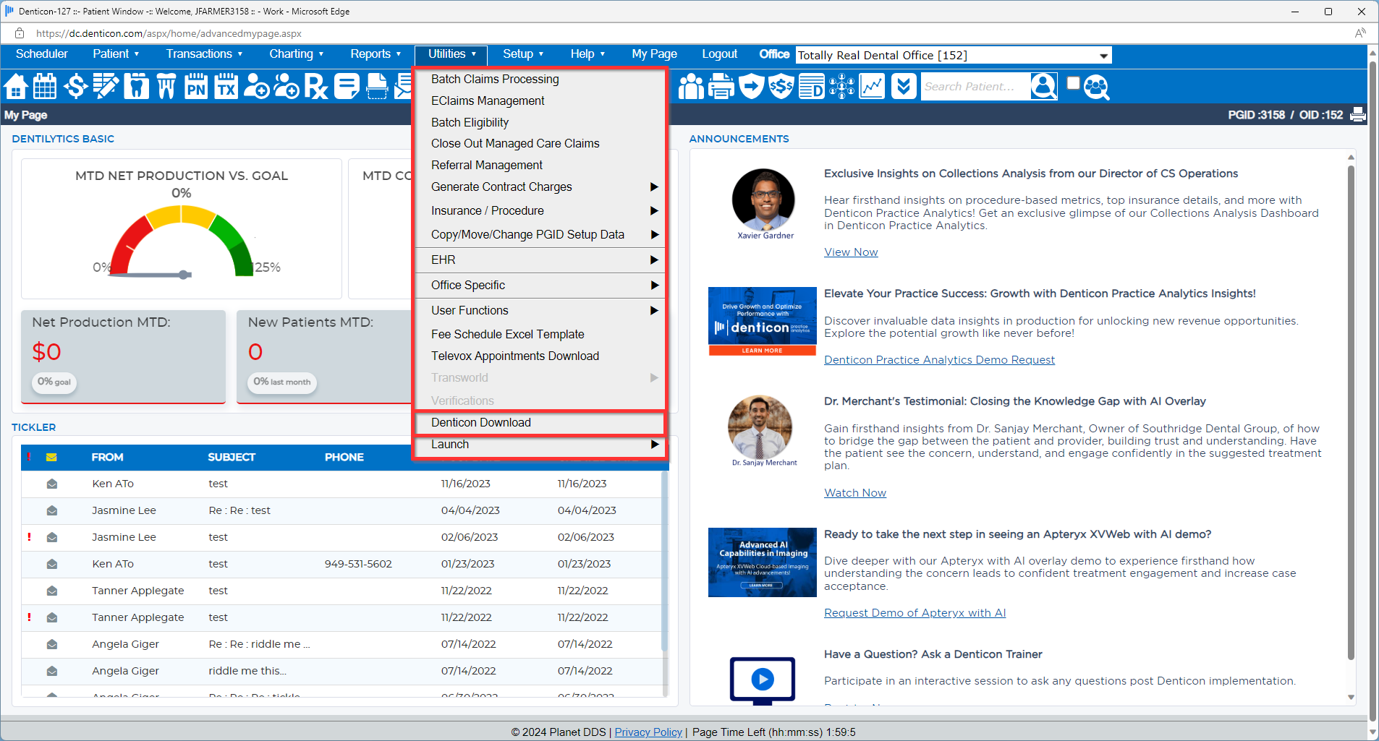
Task: Expand Copy/Move/Change PGID Setup Data submenu
Action: click(540, 234)
